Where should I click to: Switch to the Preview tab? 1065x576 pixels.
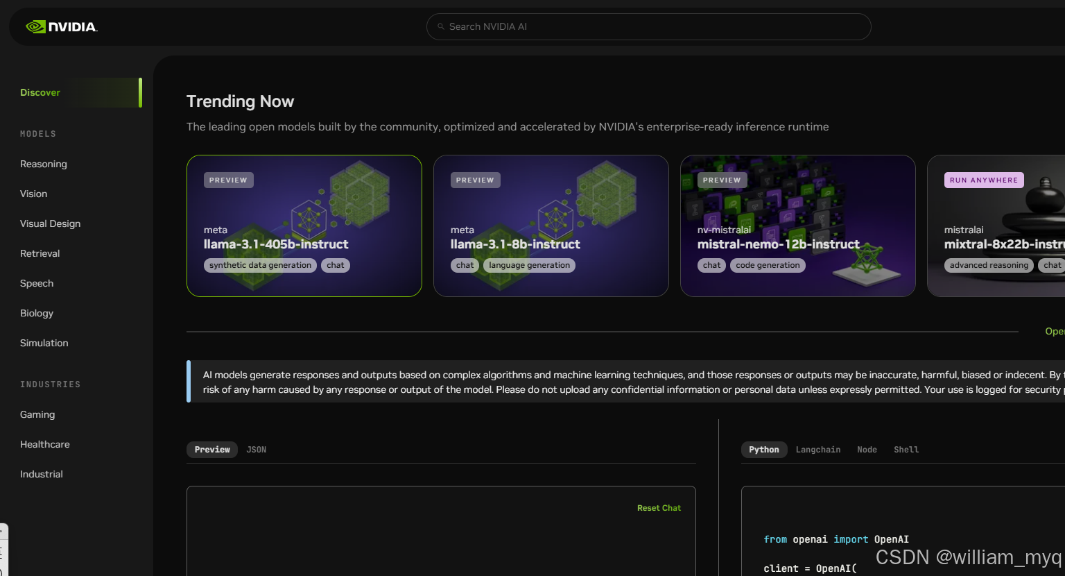click(212, 450)
